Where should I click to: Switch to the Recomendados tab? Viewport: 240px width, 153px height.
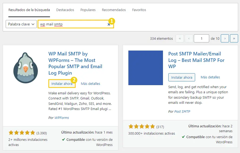coord(114,10)
